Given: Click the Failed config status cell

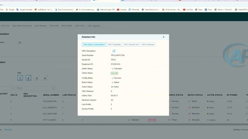Looking at the screenshot, I should pos(173,120).
